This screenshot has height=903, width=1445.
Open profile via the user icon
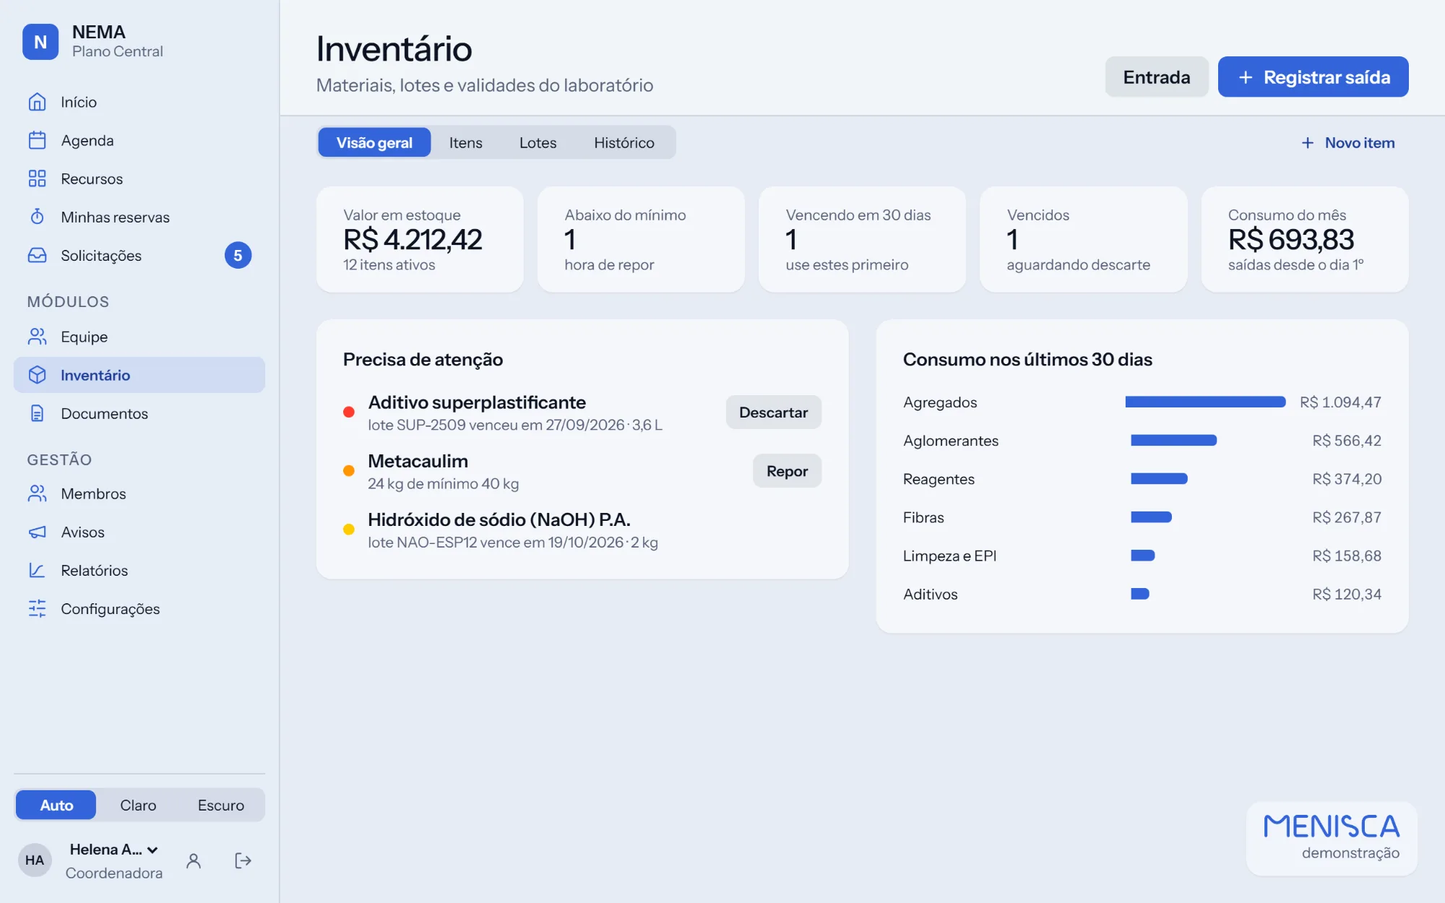click(x=193, y=860)
